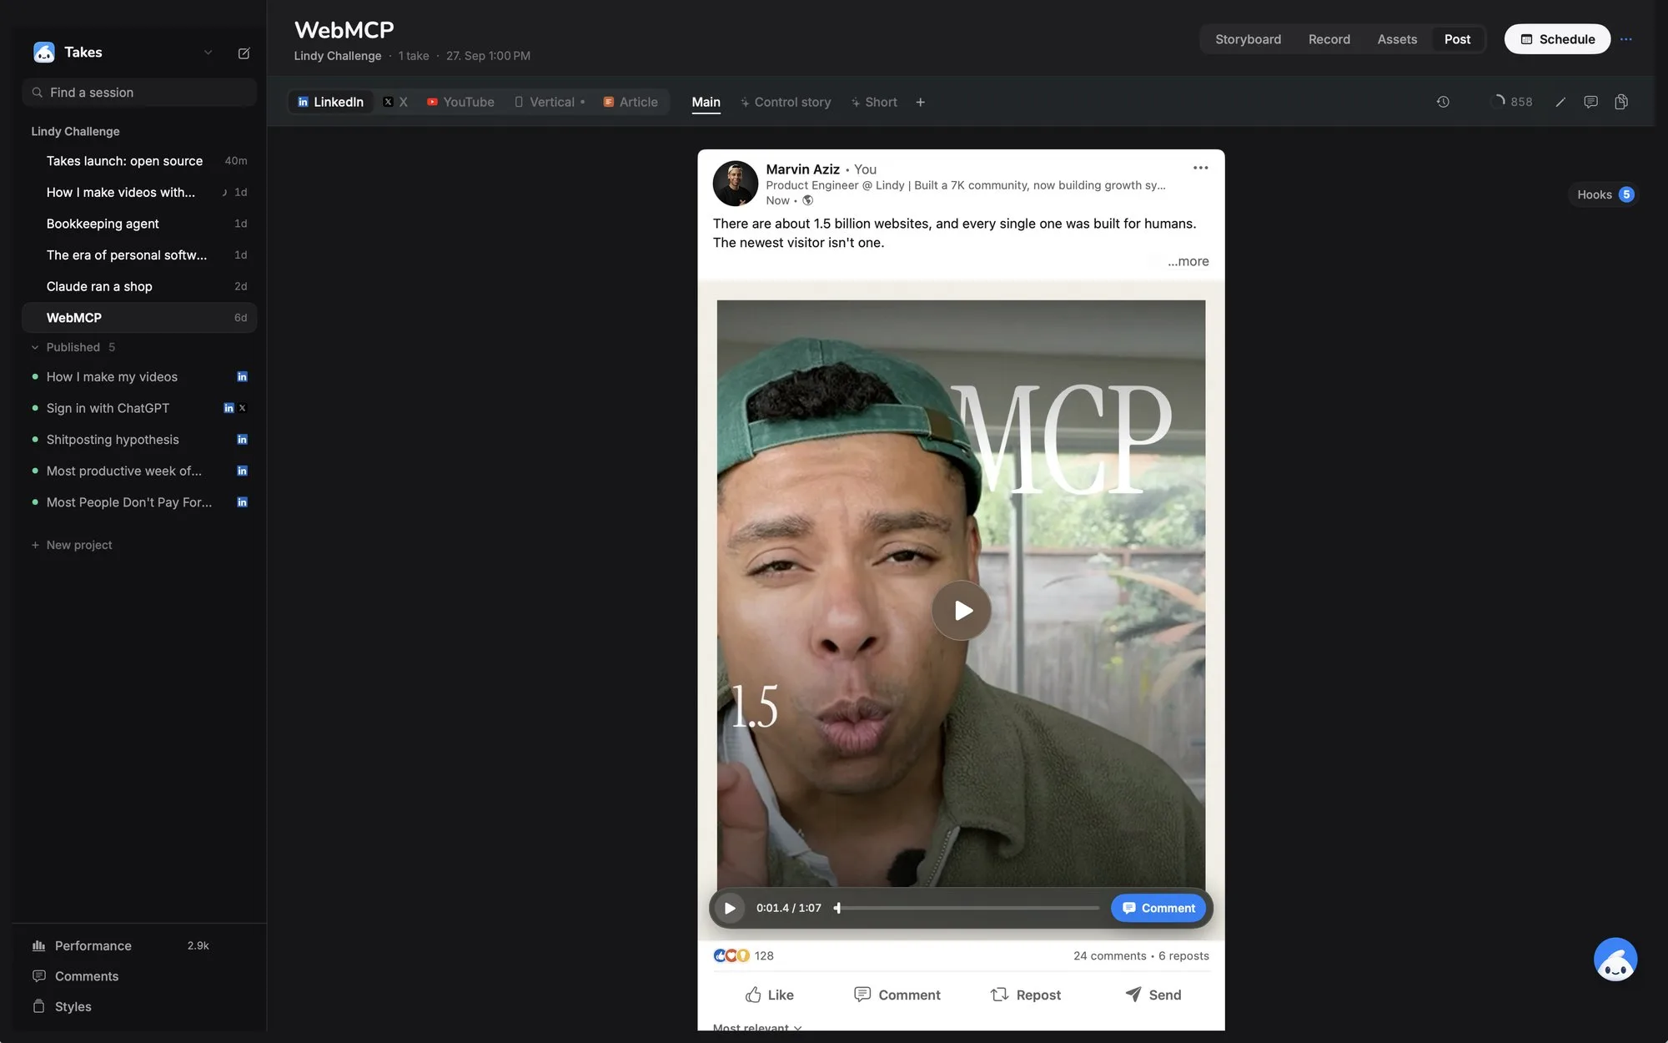Open published Sign in with ChatGPT item
The height and width of the screenshot is (1043, 1668).
pyautogui.click(x=139, y=408)
